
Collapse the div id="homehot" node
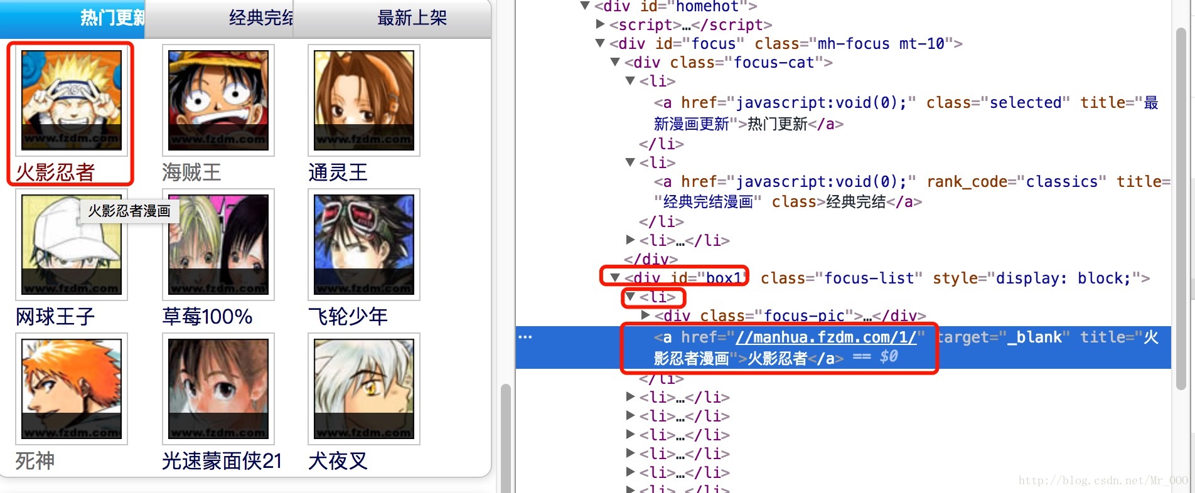(585, 6)
